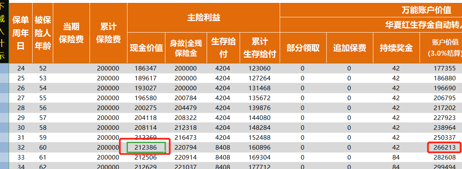Click the 现金价值 column header
The image size is (462, 169).
[146, 48]
